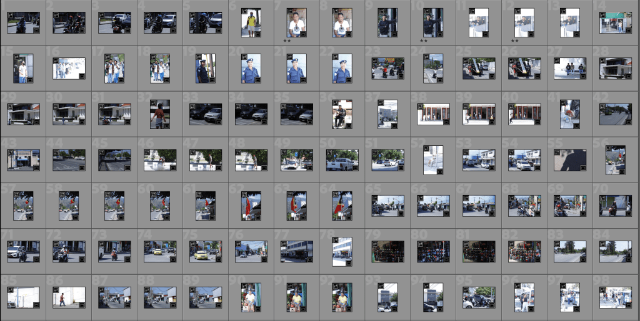Click the upper-left badge on photo 16
Image resolution: width=640 pixels, height=321 pixels.
(56, 61)
